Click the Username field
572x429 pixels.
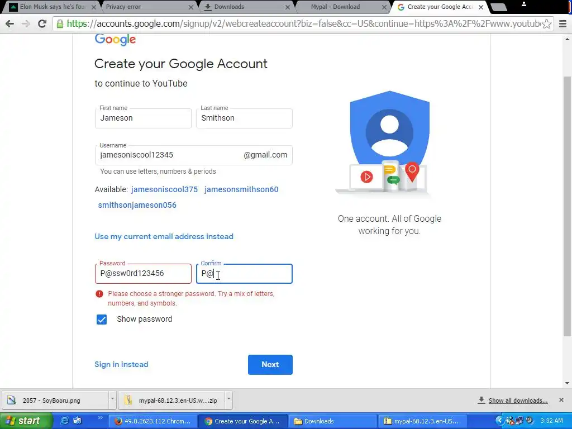tap(194, 155)
